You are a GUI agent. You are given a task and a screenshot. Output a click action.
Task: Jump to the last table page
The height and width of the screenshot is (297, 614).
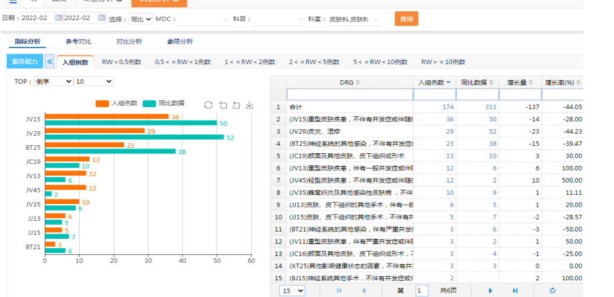[515, 290]
